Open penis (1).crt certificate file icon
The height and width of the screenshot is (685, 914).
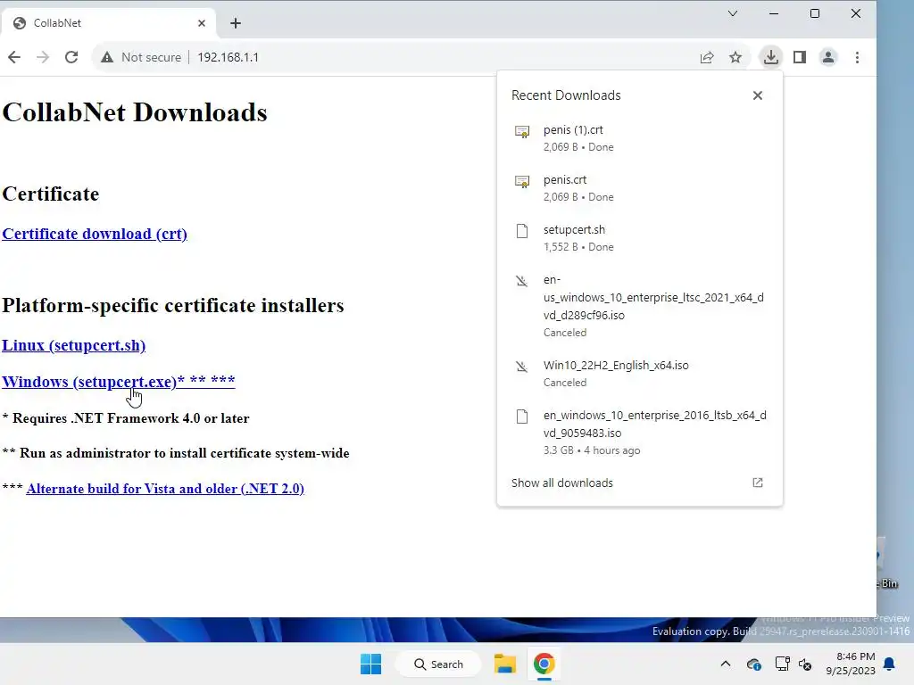pyautogui.click(x=522, y=132)
